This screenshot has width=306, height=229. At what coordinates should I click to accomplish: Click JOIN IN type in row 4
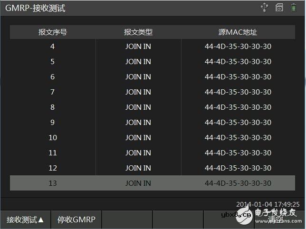tap(138, 47)
